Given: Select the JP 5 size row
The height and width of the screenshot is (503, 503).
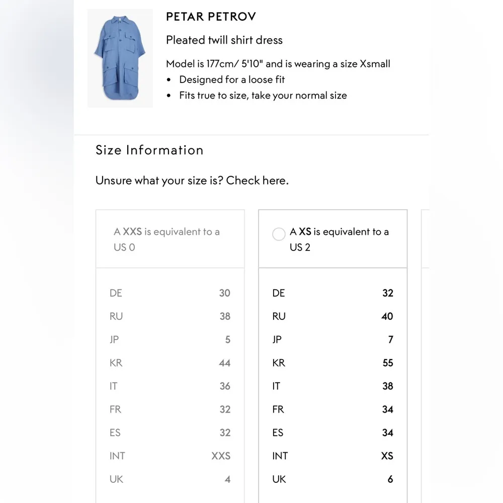Looking at the screenshot, I should point(170,340).
